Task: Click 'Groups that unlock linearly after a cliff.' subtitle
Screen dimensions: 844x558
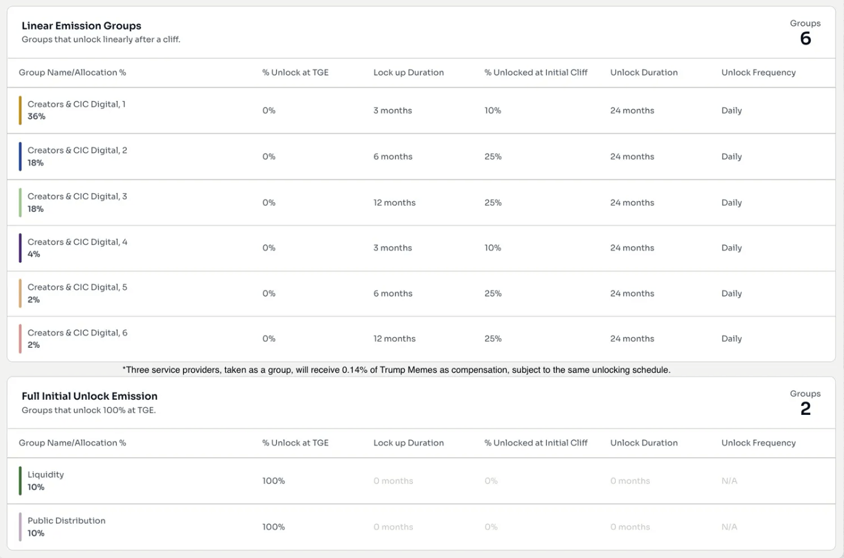Action: [x=101, y=39]
